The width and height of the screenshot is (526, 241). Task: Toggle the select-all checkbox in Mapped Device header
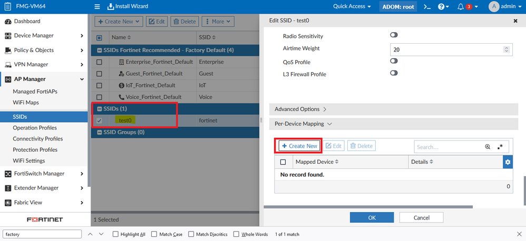click(x=283, y=162)
